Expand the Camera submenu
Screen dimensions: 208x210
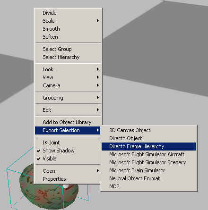coord(68,85)
